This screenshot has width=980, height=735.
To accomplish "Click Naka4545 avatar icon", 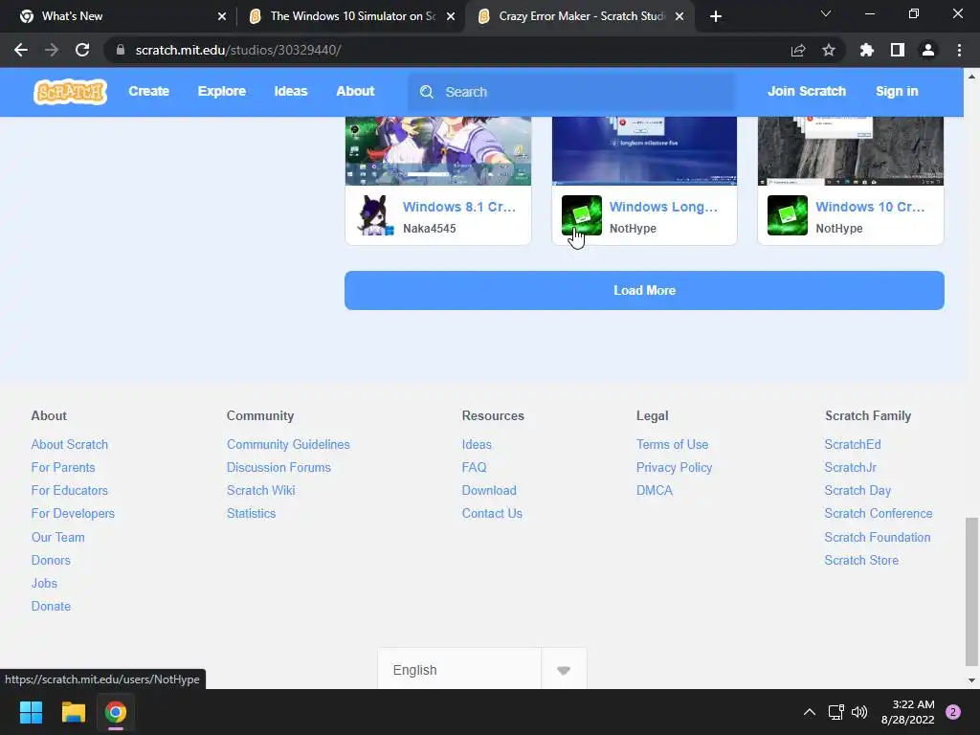I will [375, 215].
